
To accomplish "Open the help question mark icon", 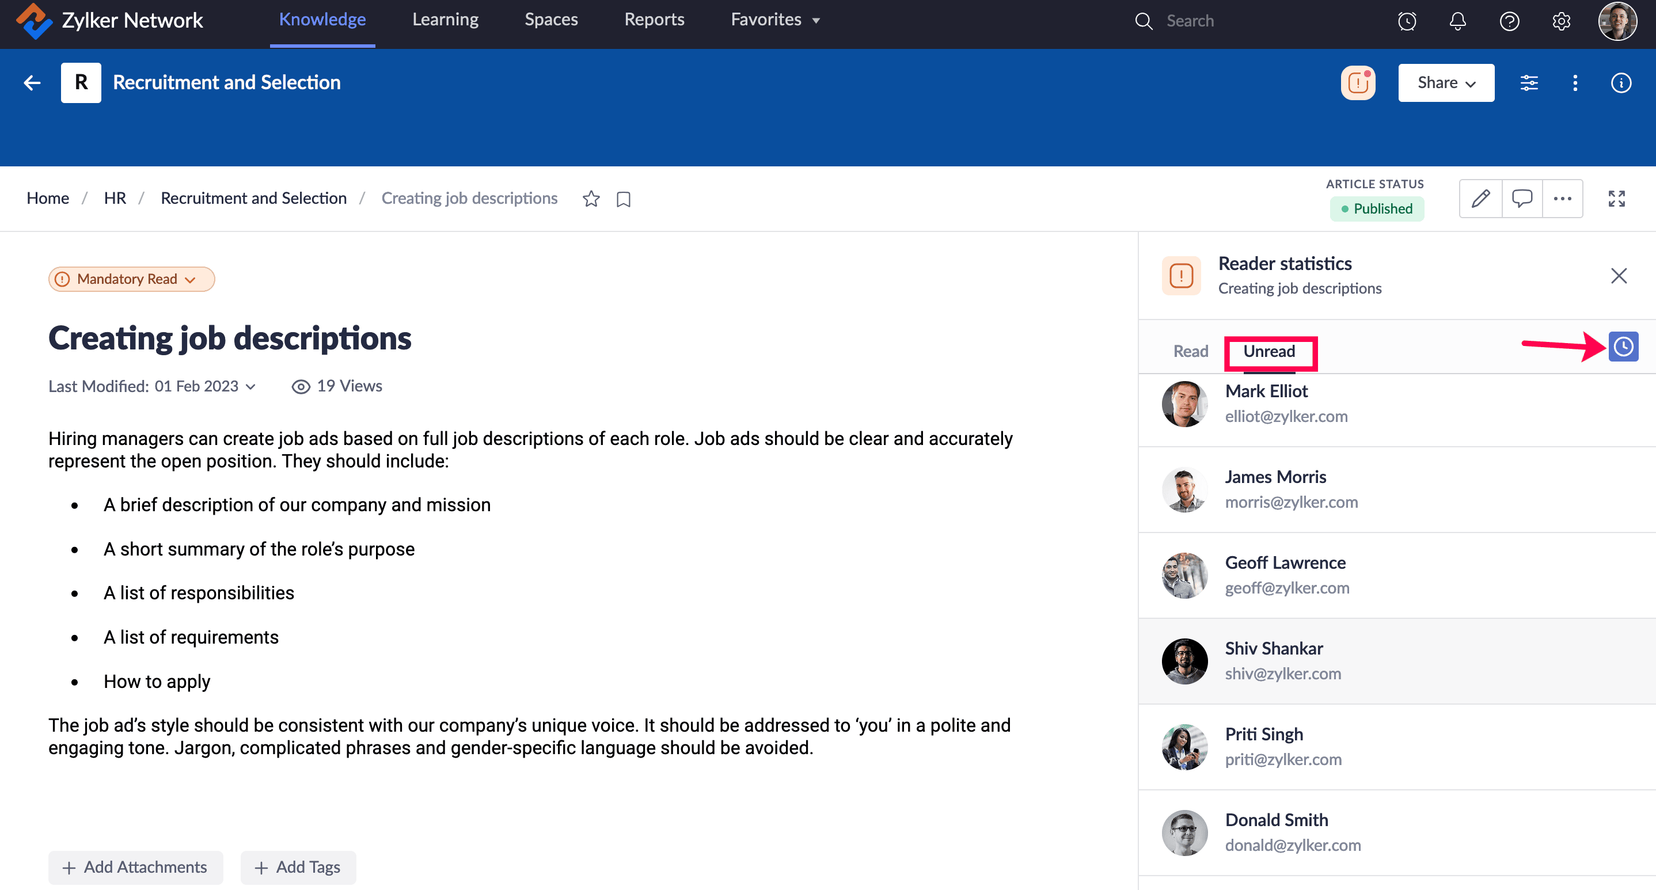I will click(1509, 21).
